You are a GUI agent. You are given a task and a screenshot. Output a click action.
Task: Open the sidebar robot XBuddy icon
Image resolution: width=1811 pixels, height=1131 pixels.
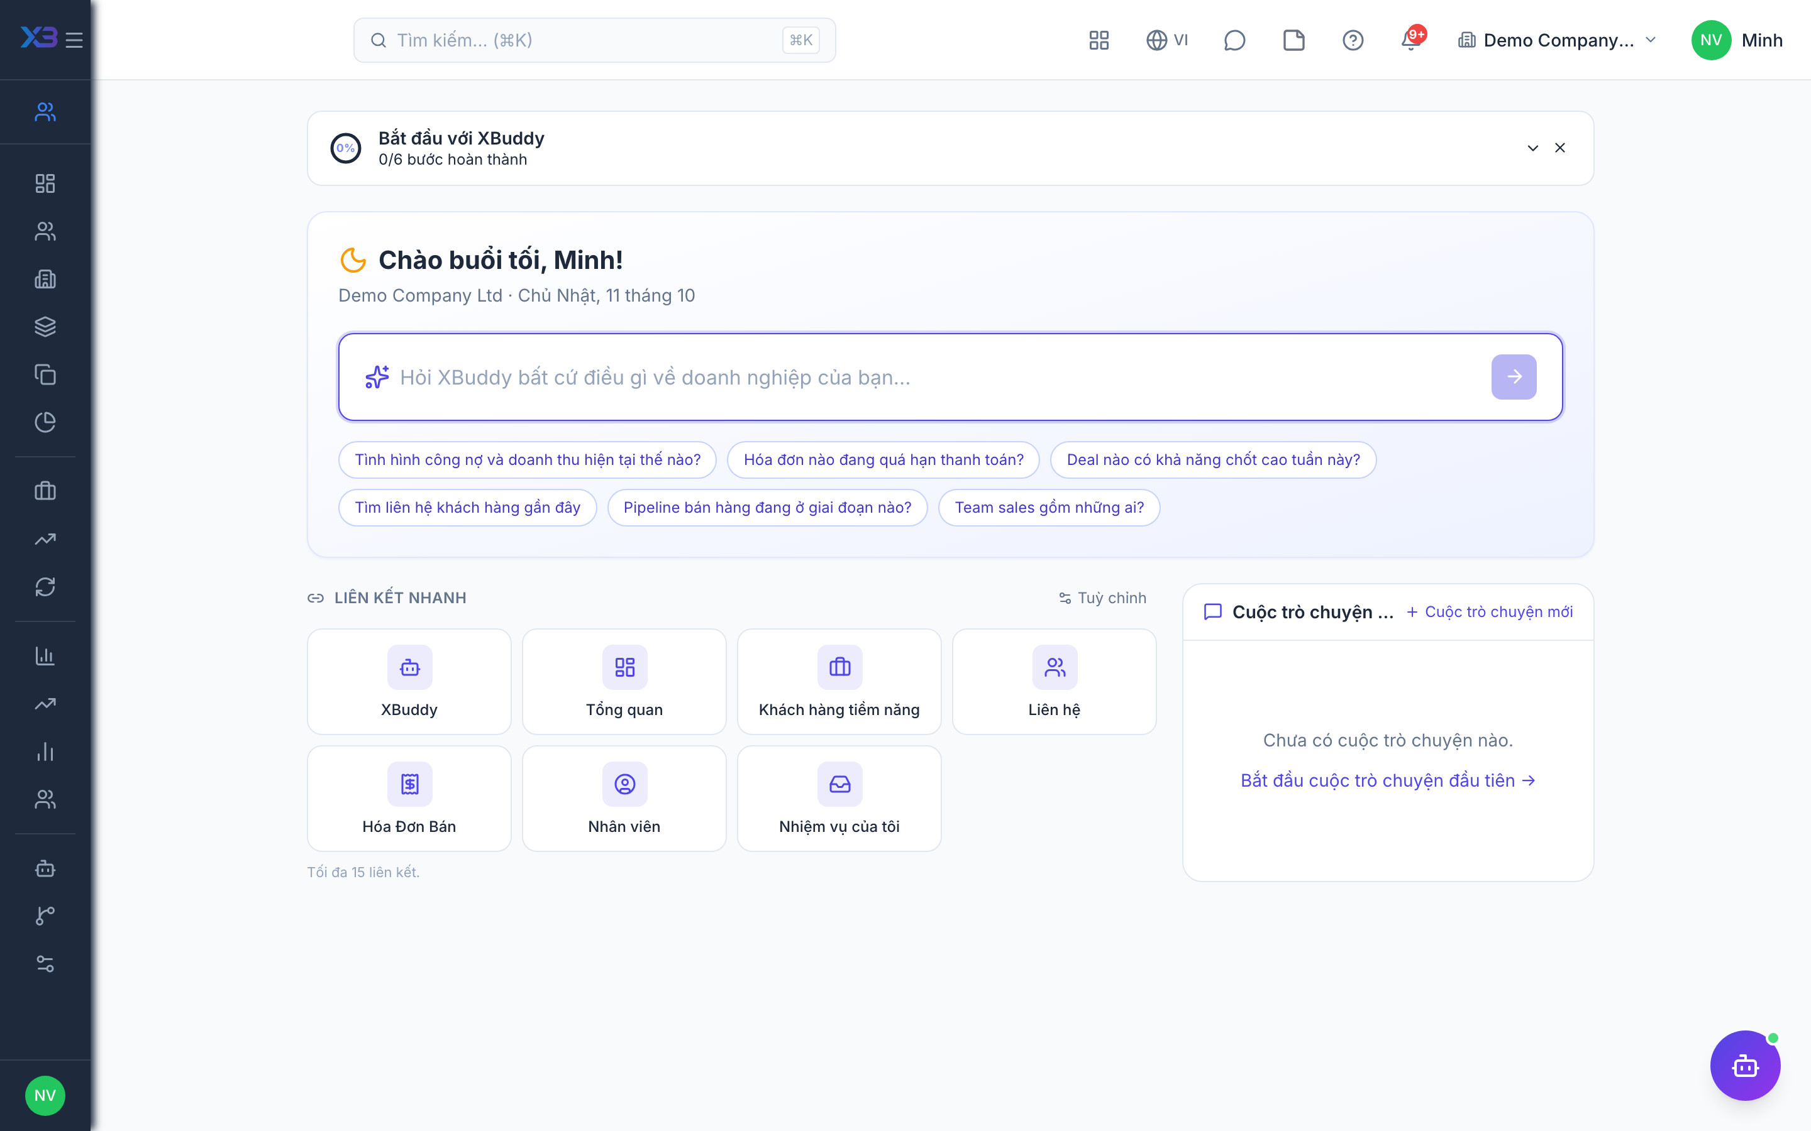tap(45, 868)
